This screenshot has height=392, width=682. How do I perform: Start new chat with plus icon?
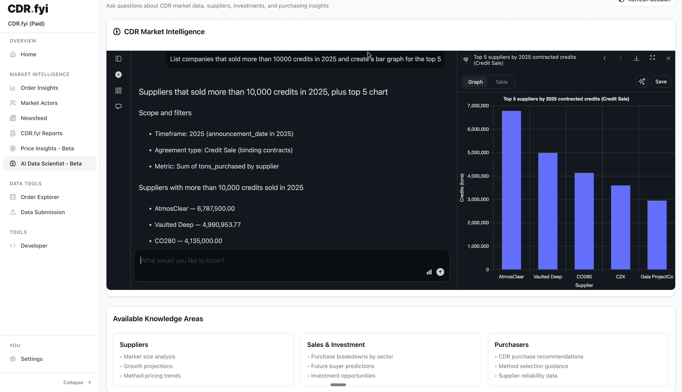[x=118, y=75]
